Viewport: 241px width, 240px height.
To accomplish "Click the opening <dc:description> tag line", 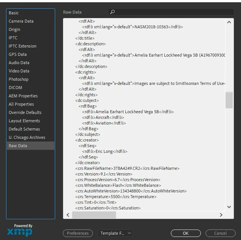I will click(x=91, y=44).
